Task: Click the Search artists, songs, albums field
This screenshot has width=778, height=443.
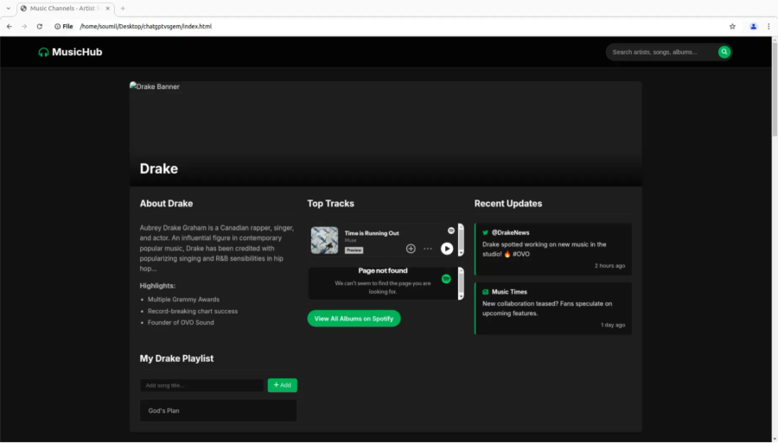Action: point(661,52)
